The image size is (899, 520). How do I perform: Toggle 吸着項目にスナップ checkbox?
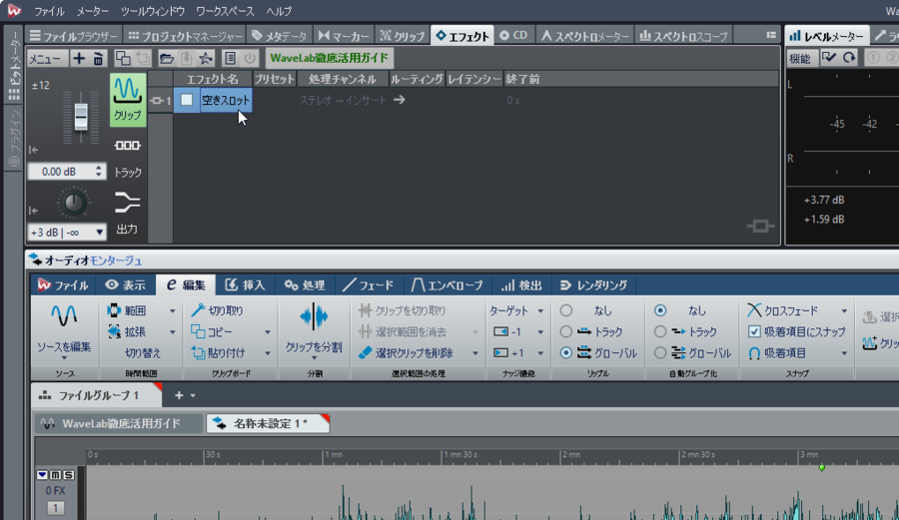point(754,331)
